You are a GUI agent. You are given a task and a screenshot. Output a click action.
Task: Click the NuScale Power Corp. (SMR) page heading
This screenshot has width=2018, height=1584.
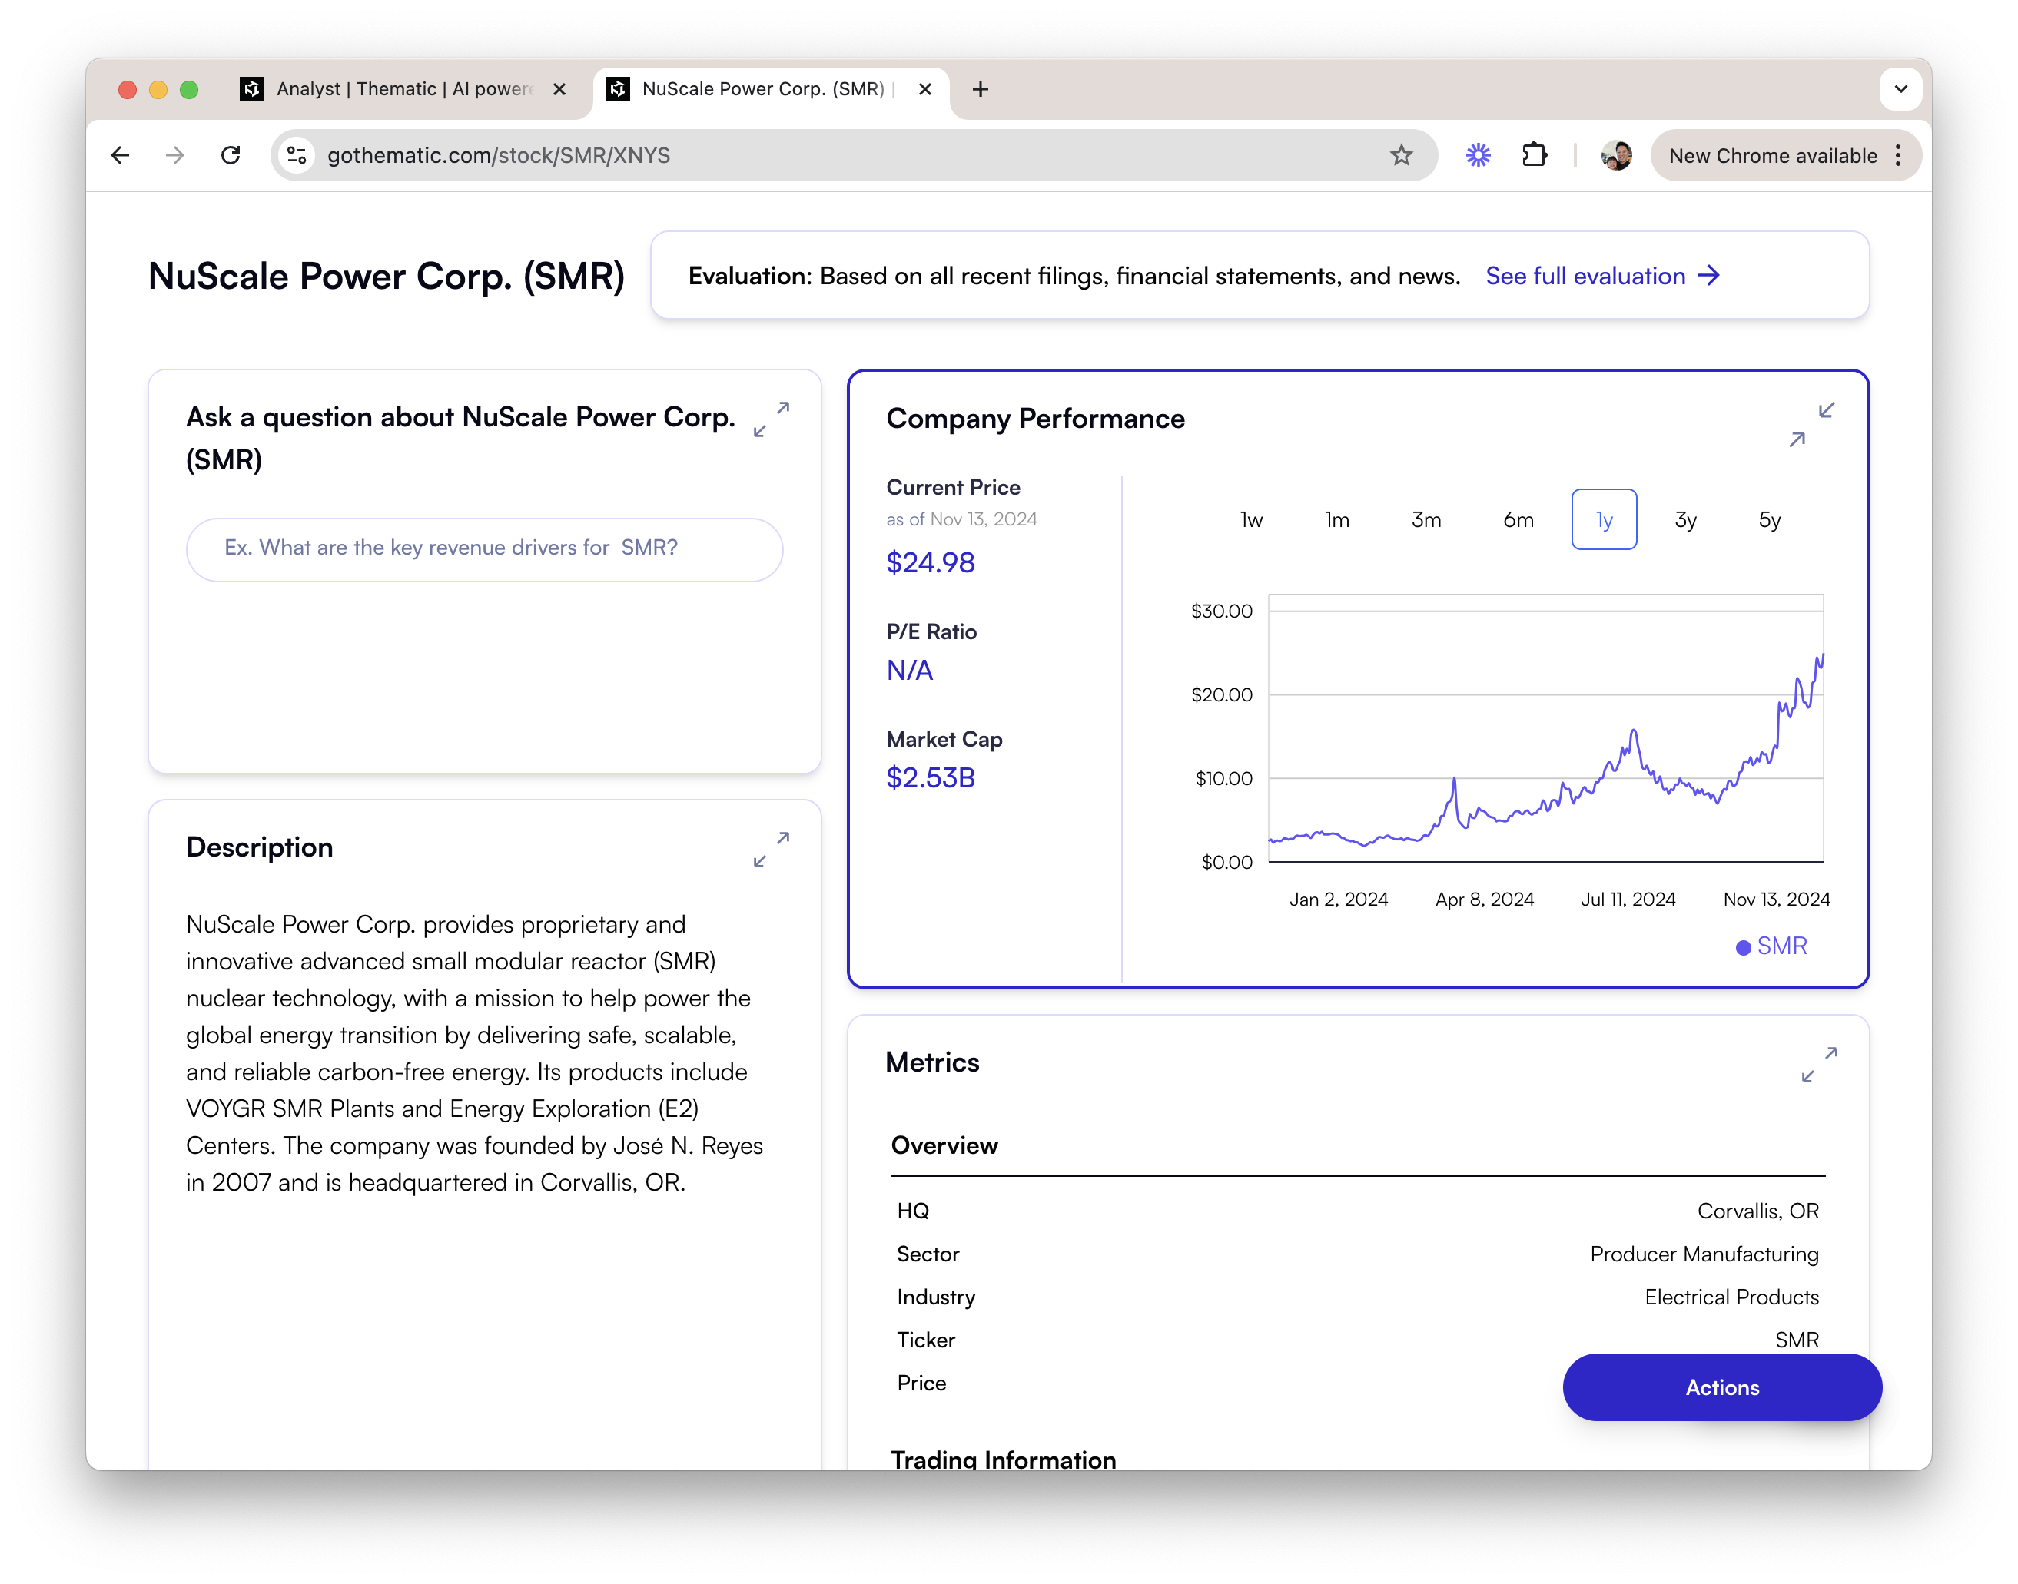[386, 276]
